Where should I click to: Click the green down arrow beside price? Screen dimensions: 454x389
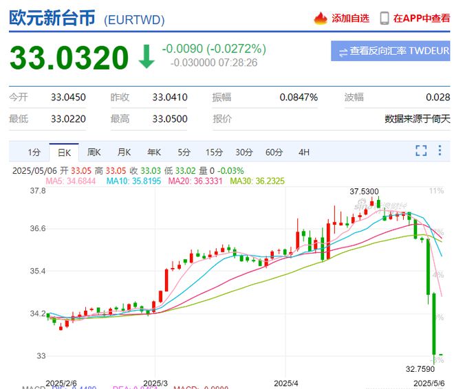[147, 56]
